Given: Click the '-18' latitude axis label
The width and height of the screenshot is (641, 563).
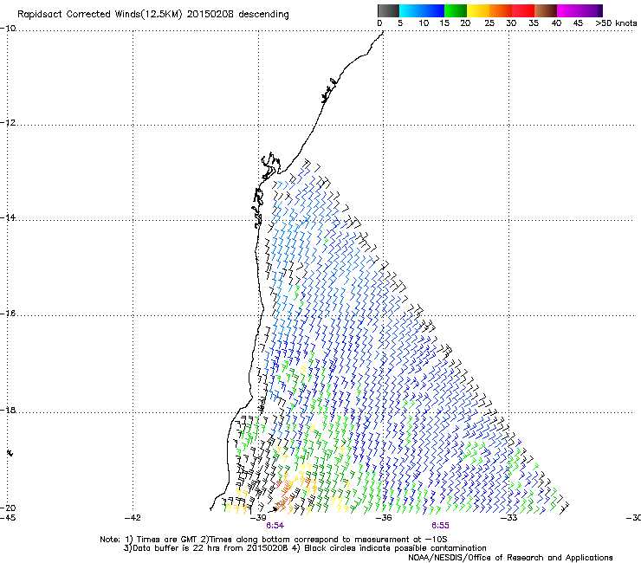Looking at the screenshot, I should coord(8,410).
